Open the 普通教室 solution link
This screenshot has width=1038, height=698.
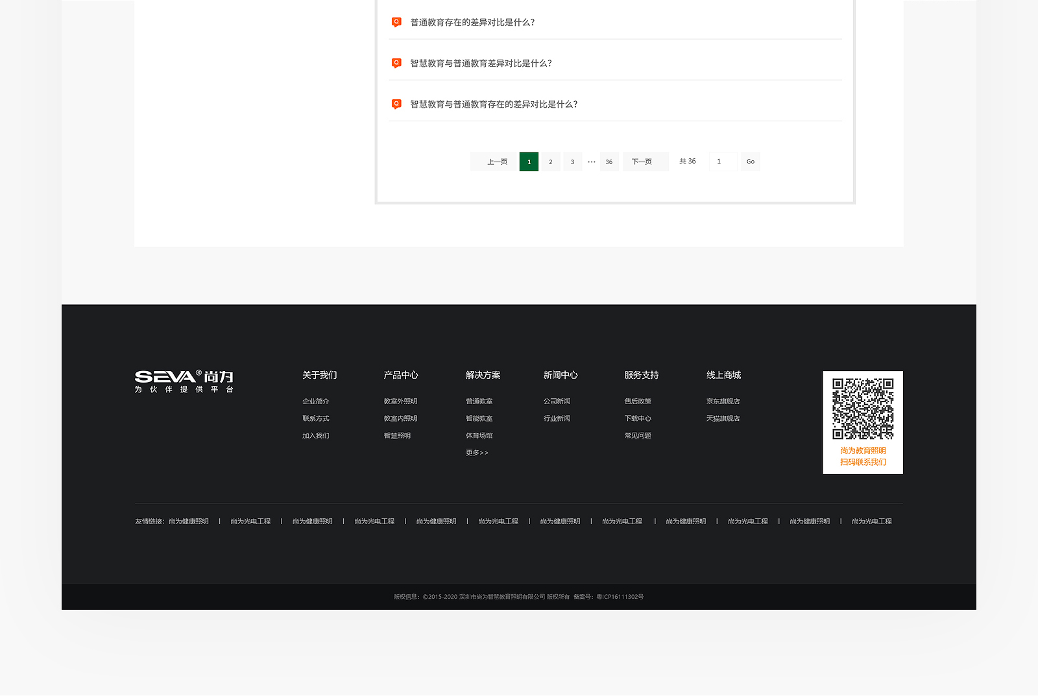[479, 402]
